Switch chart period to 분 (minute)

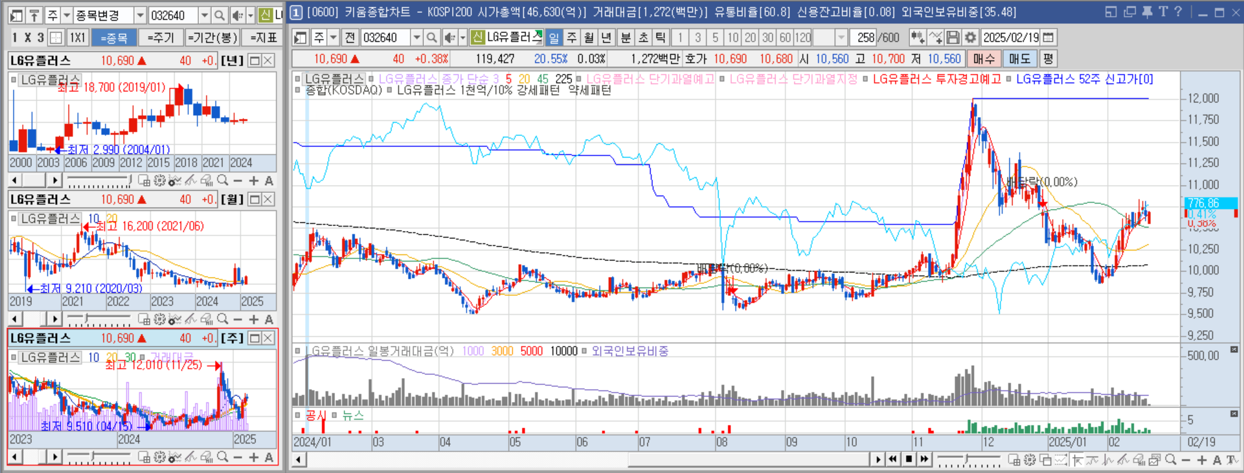click(625, 37)
